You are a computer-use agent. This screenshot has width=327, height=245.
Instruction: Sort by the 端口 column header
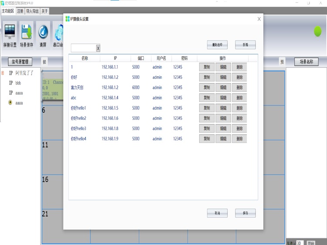[x=141, y=58]
